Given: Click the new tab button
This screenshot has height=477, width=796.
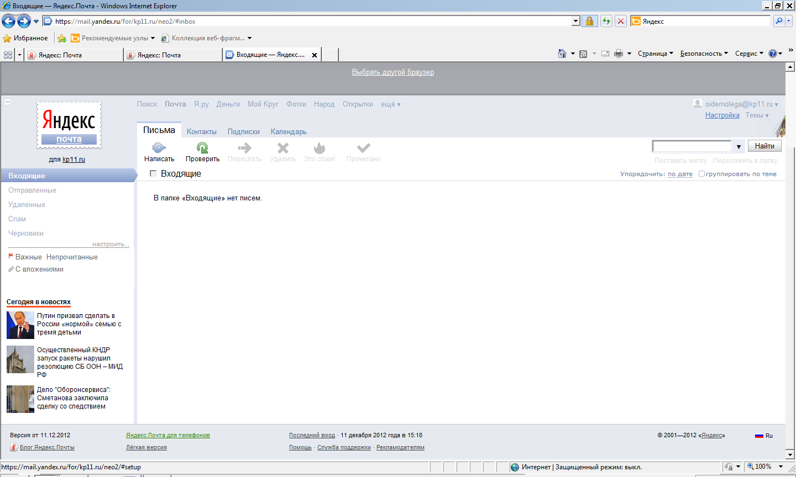Looking at the screenshot, I should tap(329, 55).
